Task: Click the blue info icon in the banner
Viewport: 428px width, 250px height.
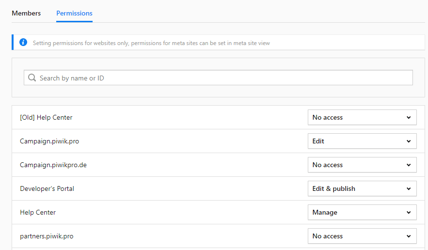Action: click(23, 43)
